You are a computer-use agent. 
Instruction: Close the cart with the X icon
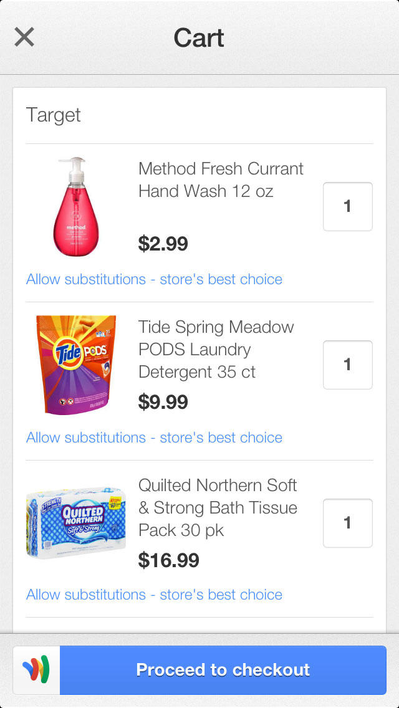[24, 37]
